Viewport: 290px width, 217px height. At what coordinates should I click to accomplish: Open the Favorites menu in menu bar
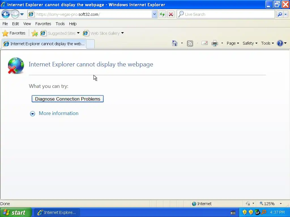[43, 24]
